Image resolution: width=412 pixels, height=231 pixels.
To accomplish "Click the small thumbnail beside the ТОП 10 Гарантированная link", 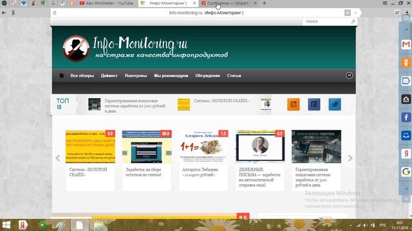I will 95,104.
